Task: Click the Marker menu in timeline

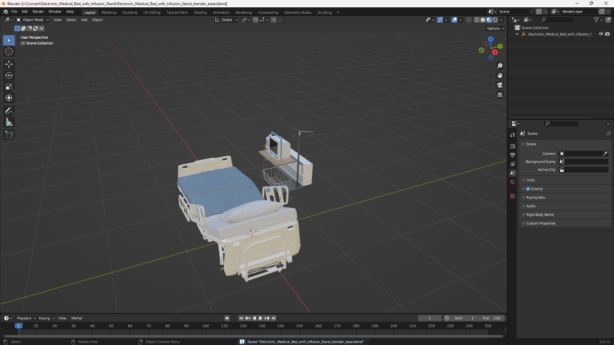Action: point(77,318)
